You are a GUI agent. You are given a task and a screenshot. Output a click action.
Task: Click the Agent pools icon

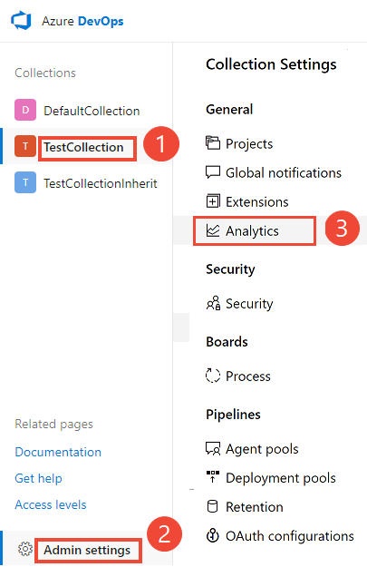pos(213,448)
